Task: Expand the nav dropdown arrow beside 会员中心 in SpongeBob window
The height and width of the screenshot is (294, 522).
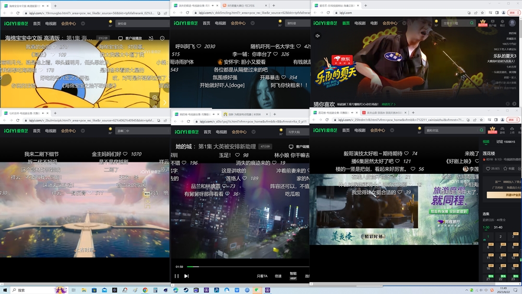Action: click(x=83, y=23)
